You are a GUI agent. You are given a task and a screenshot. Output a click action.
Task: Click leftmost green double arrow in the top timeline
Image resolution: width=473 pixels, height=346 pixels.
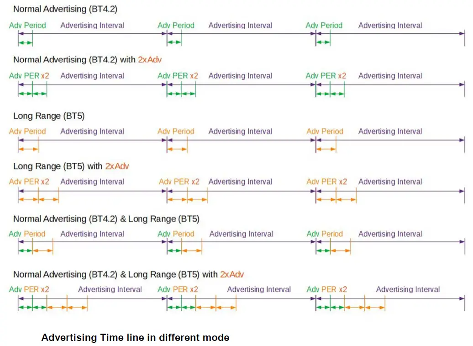26,43
